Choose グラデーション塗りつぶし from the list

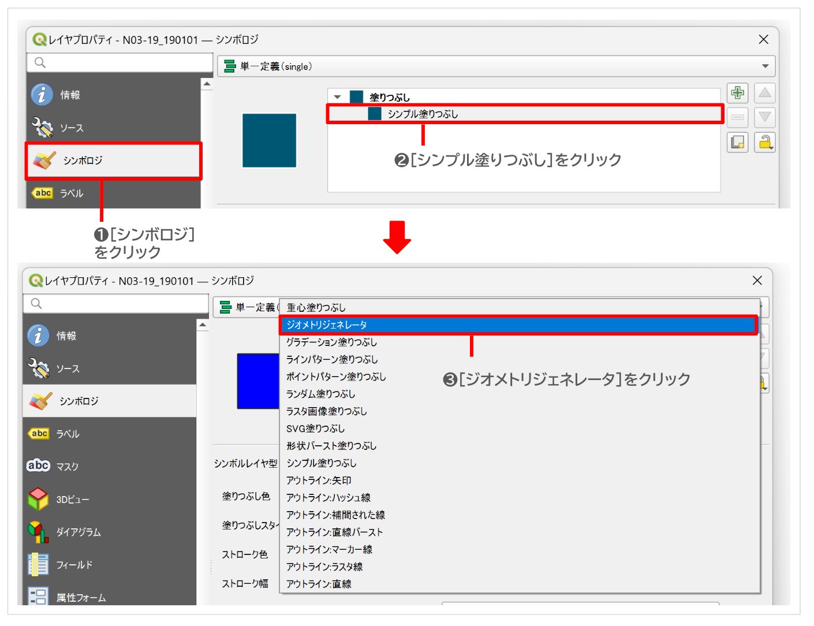(x=520, y=342)
